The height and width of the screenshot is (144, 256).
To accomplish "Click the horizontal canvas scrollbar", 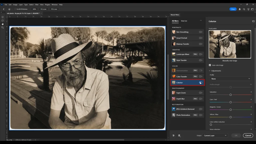I will [x=101, y=140].
